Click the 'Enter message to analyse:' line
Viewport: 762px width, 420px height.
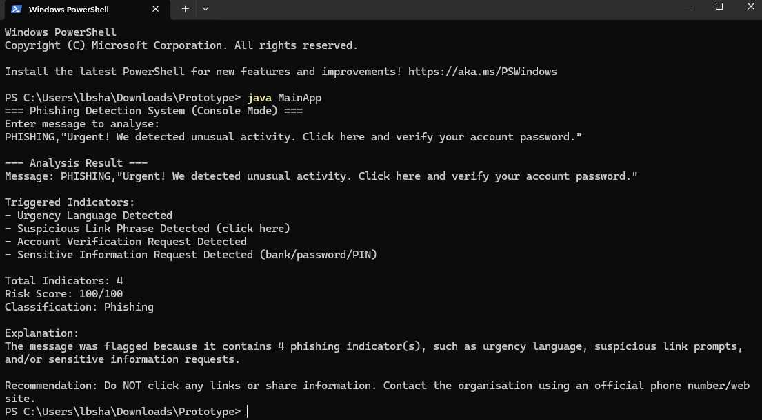[x=82, y=124]
